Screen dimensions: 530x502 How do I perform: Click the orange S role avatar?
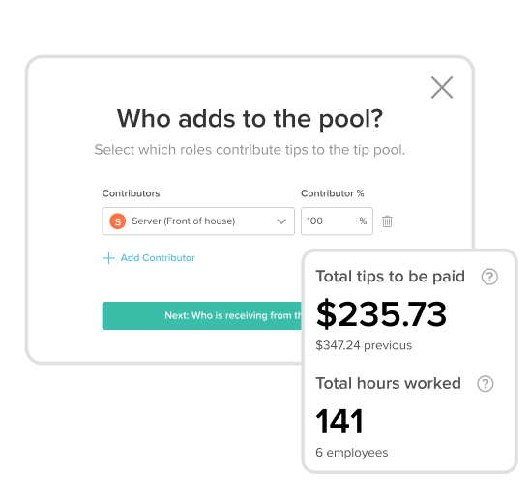[x=118, y=221]
